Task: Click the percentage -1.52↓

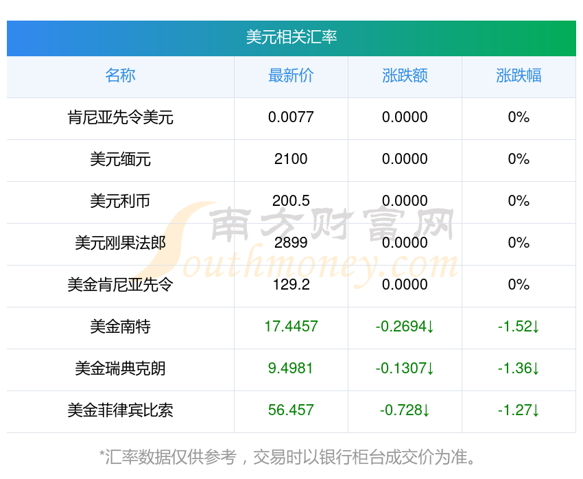Action: [519, 327]
